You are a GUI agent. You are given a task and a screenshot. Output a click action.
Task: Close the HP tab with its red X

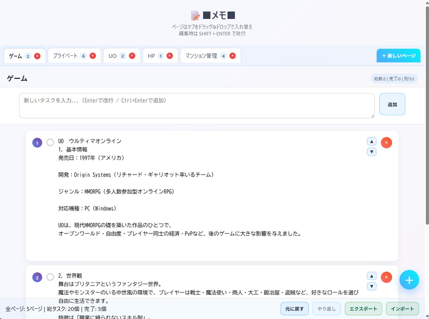click(170, 56)
